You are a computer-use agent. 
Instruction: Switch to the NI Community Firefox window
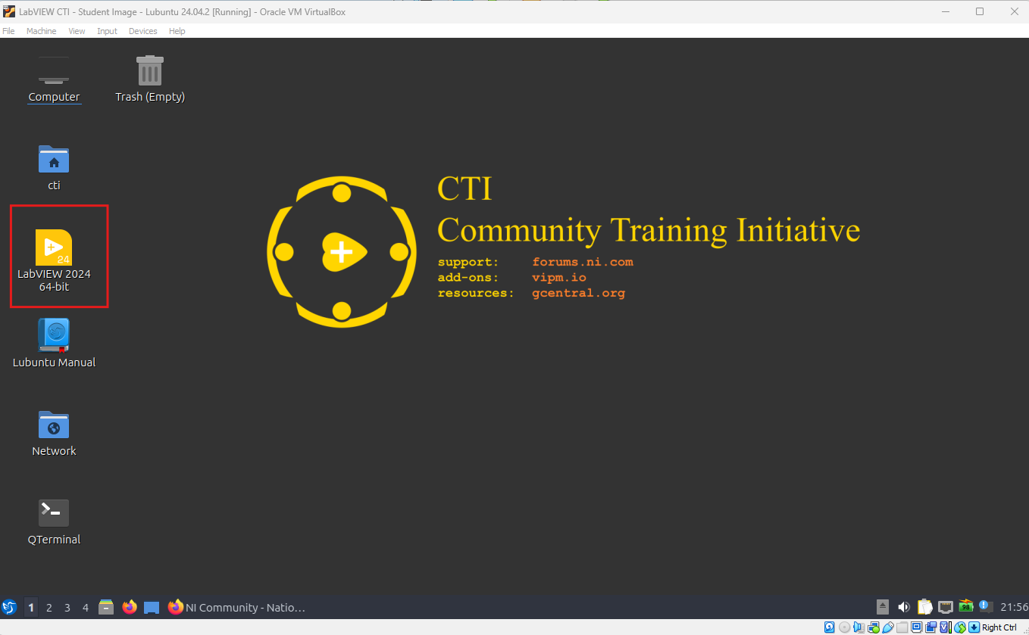click(x=237, y=607)
